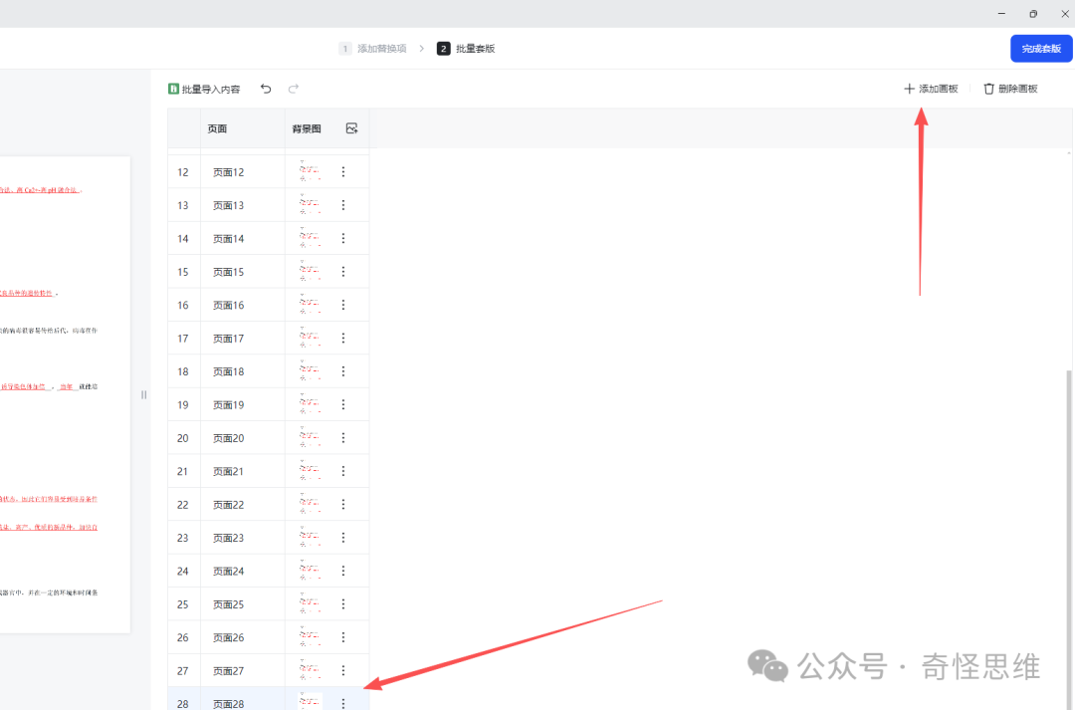
Task: Select the background thumbnail of 页面24
Action: (x=310, y=571)
